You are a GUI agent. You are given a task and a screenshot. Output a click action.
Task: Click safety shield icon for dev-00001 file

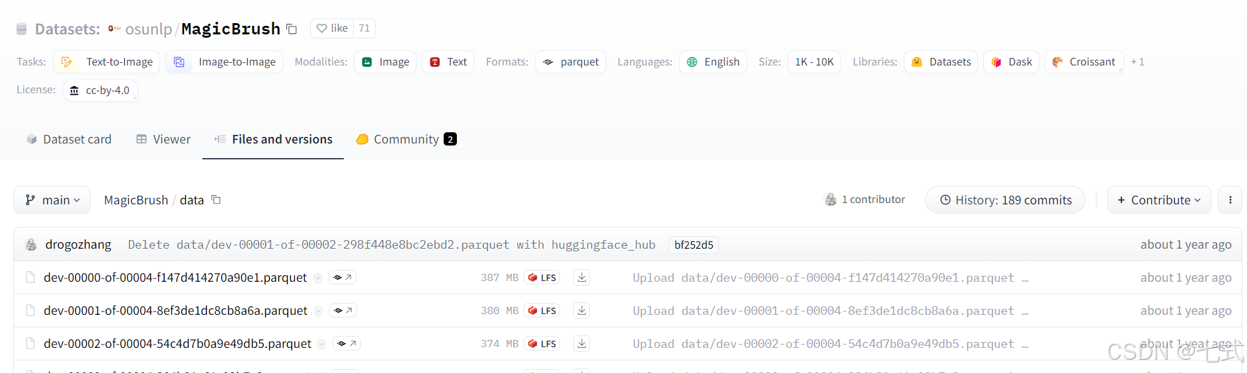pyautogui.click(x=319, y=311)
